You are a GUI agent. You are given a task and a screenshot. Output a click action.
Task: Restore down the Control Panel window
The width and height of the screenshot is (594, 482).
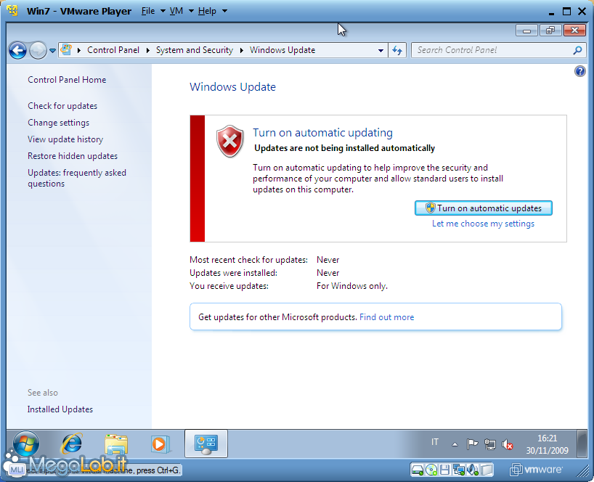550,30
